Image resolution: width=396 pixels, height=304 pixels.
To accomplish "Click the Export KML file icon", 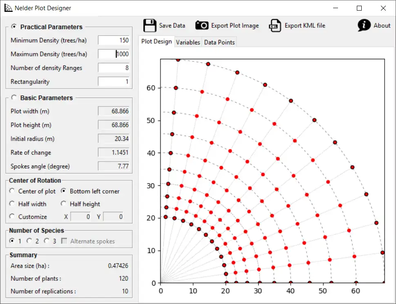I will pyautogui.click(x=275, y=25).
